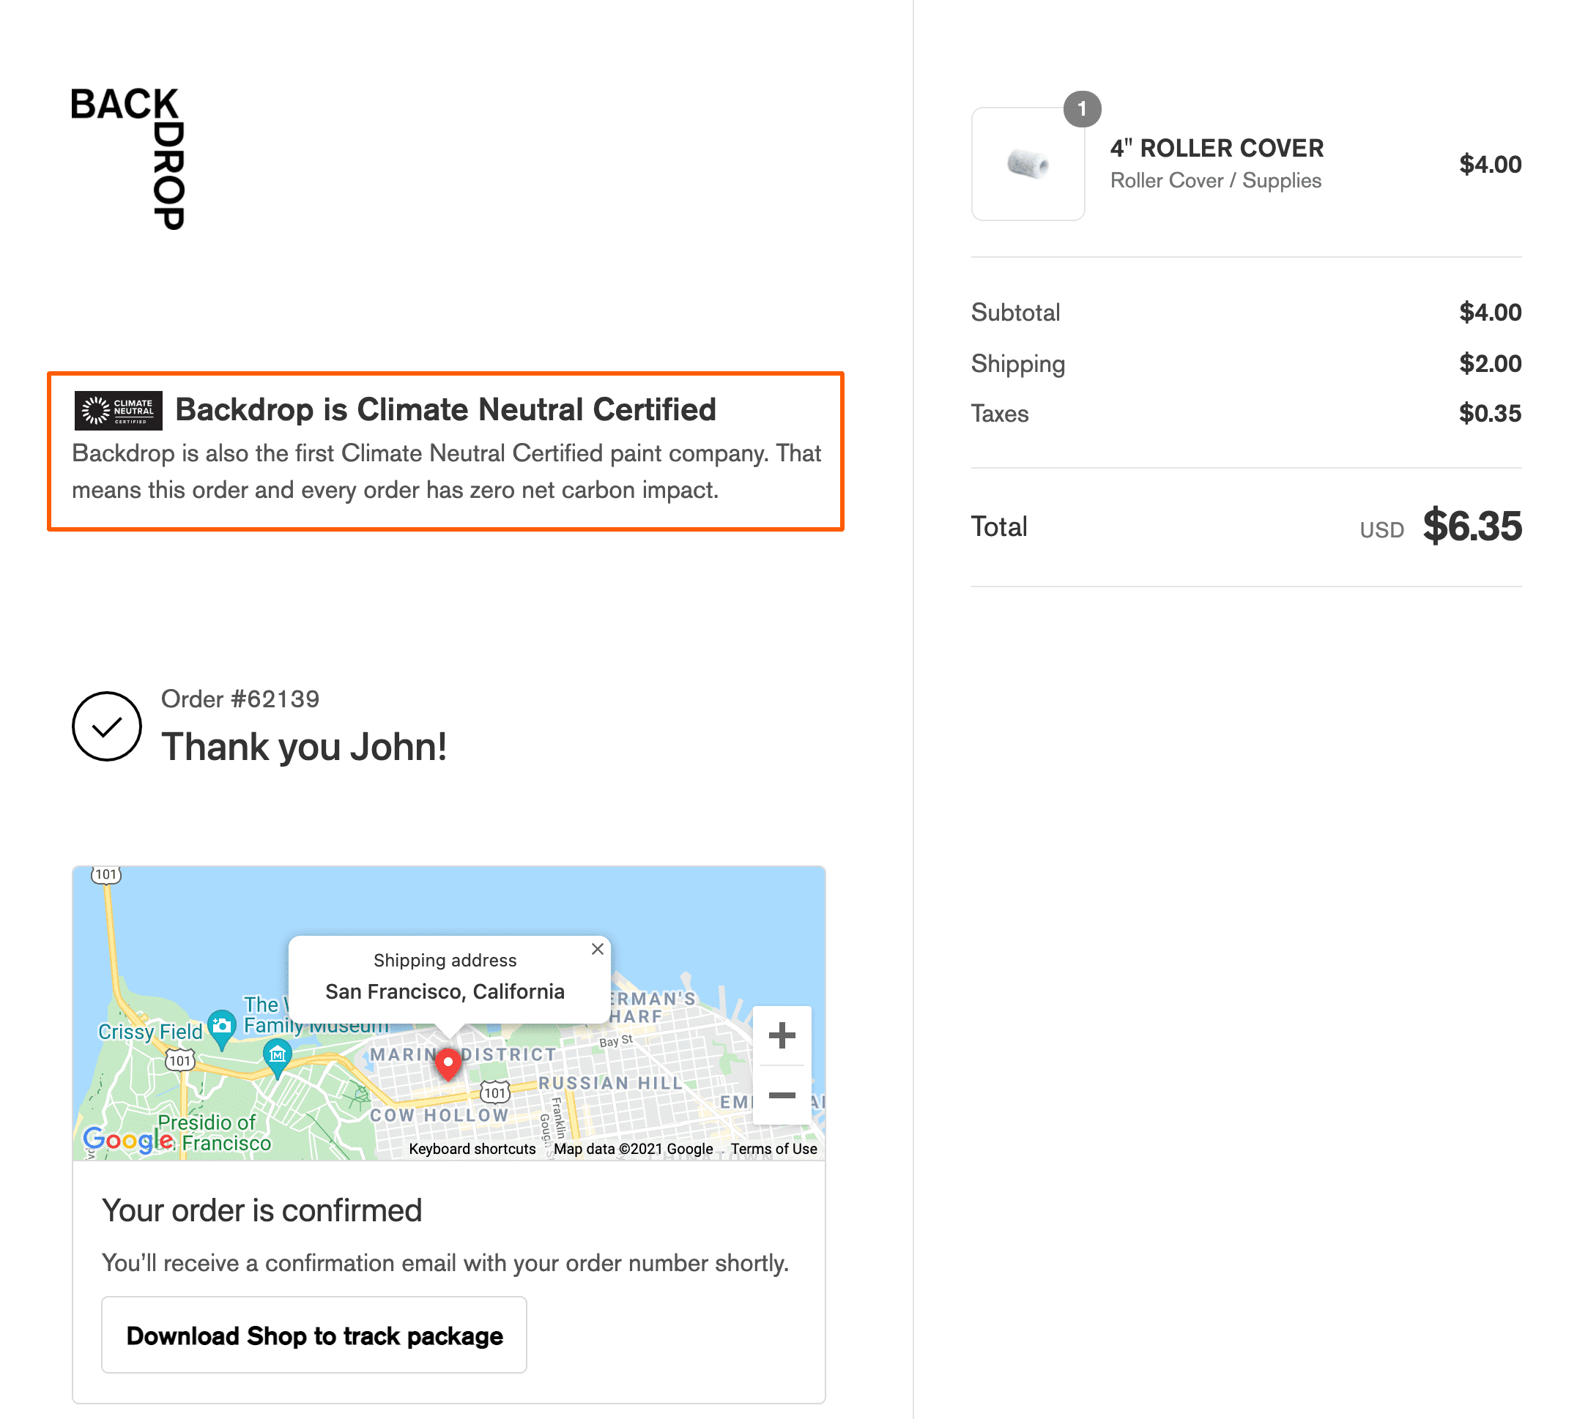Zoom in on the map with the plus control
The width and height of the screenshot is (1588, 1419).
(x=782, y=1035)
